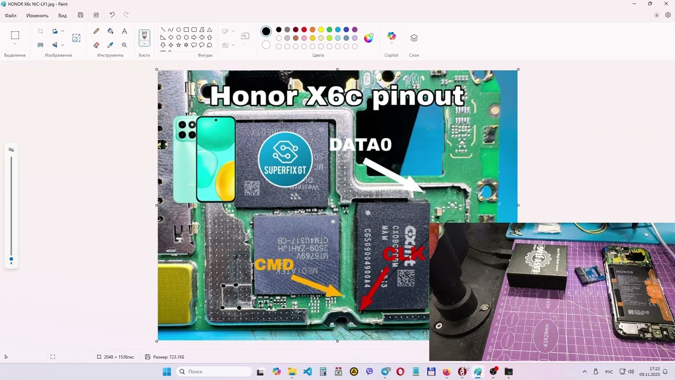
Task: Expand the Brushes type dropdown
Action: point(144,44)
